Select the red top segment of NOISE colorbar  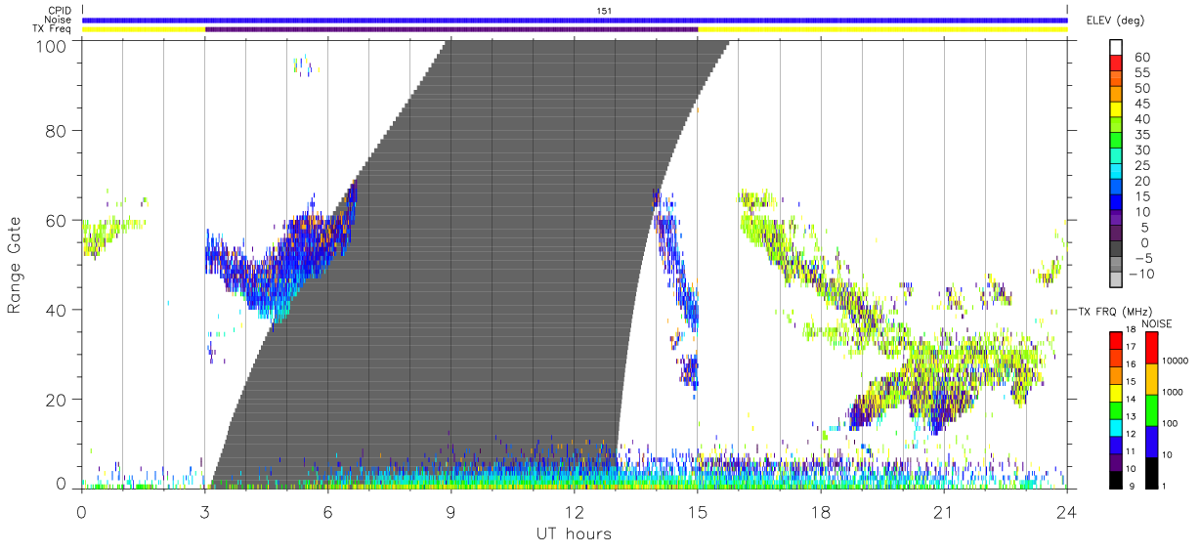1152,348
